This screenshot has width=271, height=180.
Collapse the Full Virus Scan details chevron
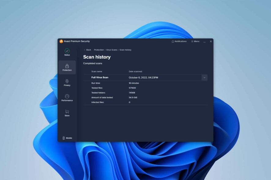pyautogui.click(x=204, y=77)
